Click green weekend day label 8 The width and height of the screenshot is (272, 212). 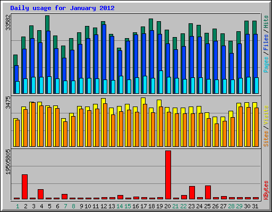[73, 206]
